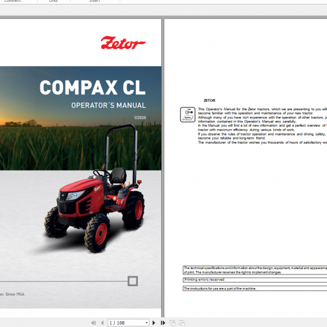The width and height of the screenshot is (327, 327).
Task: Go to the next page
Action: coord(154,323)
